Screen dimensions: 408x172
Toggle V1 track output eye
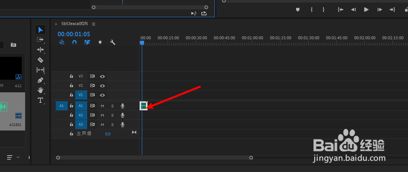point(103,95)
